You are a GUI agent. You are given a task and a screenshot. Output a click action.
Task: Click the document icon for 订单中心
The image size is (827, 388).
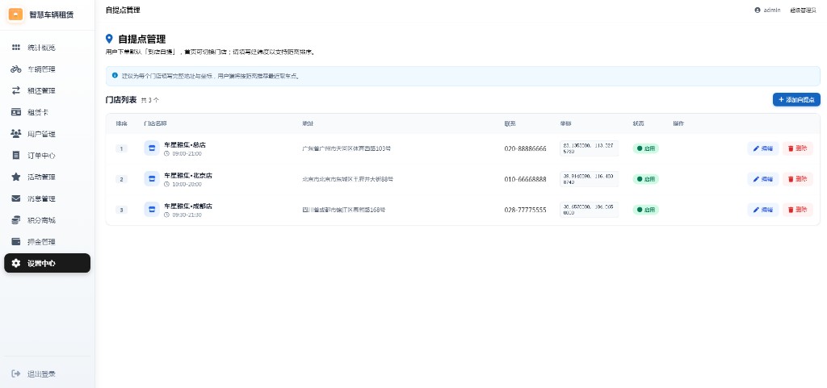[x=16, y=156]
